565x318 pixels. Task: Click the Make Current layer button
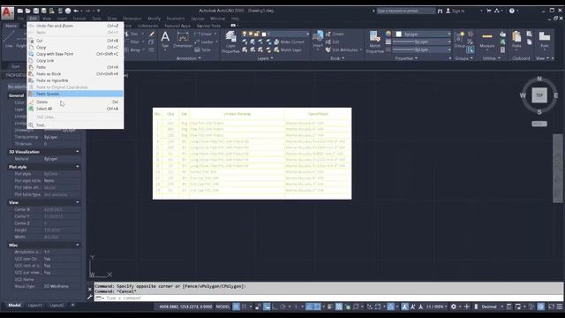click(289, 42)
